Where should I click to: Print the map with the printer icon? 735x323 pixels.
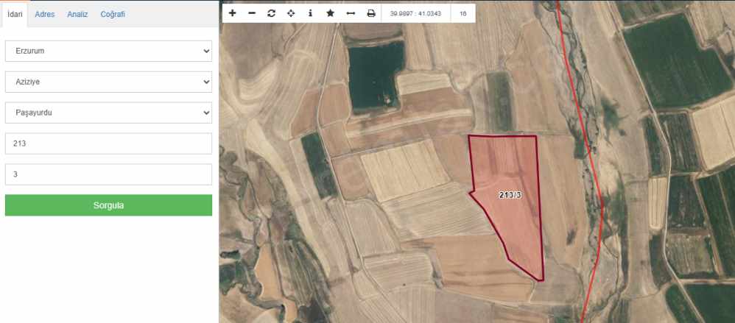coord(370,13)
